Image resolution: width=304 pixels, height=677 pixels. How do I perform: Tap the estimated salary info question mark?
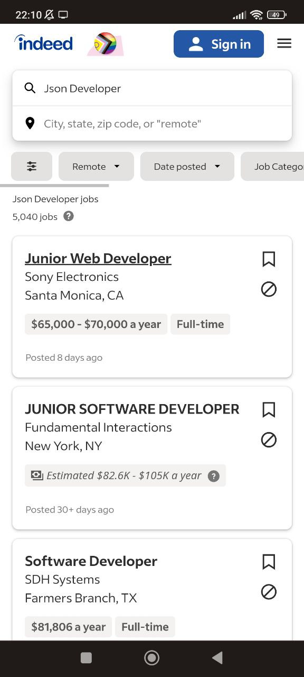214,476
